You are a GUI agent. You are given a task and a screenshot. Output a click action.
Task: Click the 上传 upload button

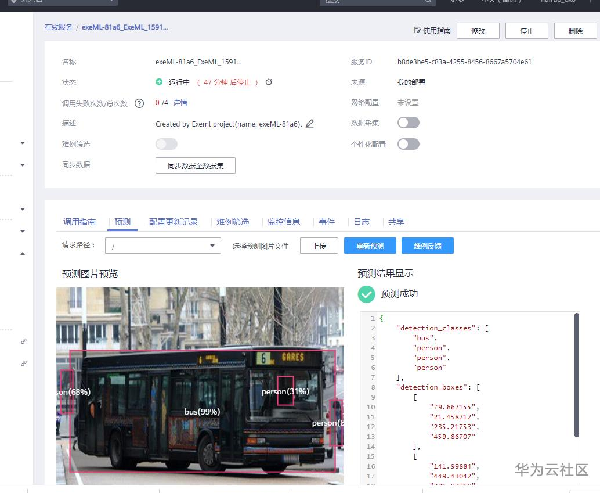point(319,246)
